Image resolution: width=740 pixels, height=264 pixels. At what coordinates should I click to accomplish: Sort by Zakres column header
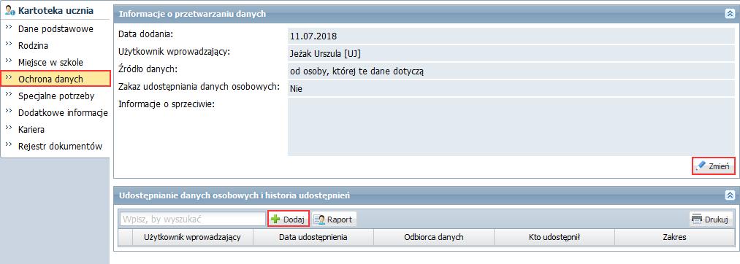coord(674,237)
